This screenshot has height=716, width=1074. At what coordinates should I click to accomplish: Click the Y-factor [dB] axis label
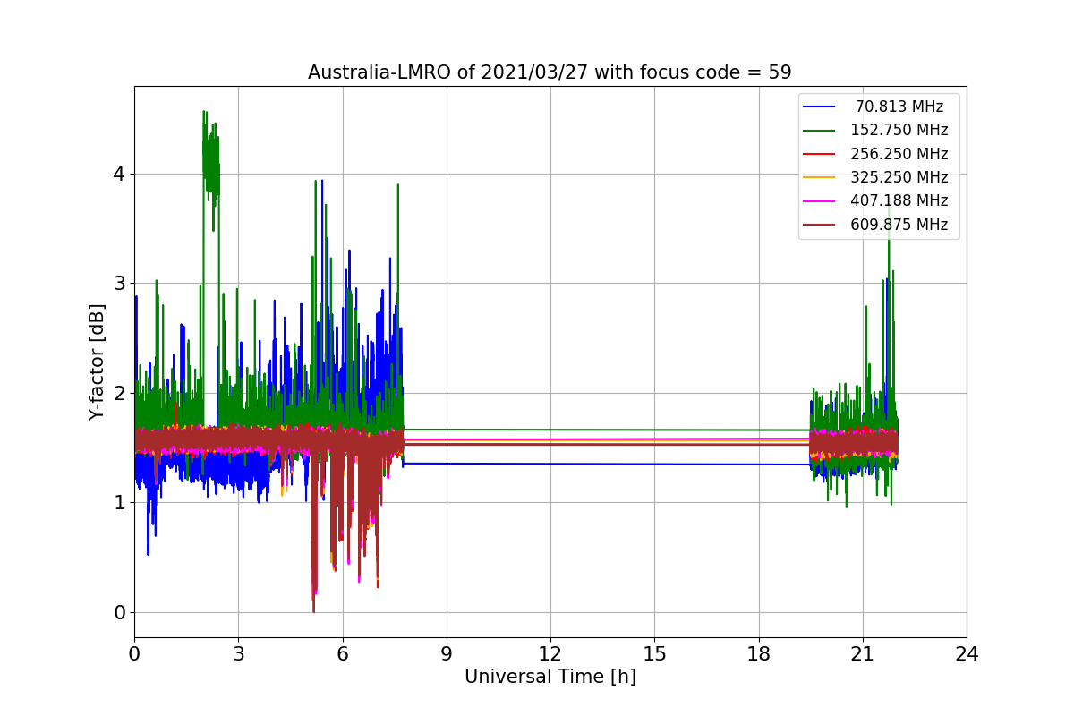(97, 362)
